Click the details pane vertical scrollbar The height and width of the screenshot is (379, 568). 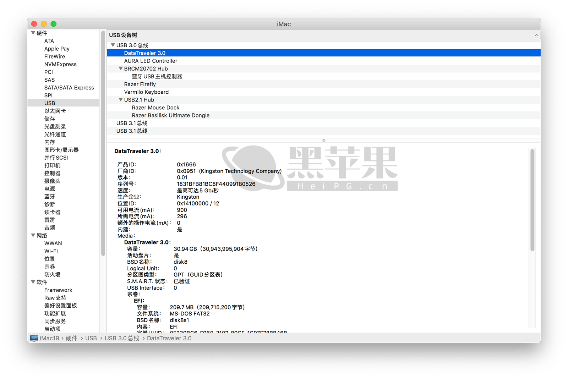[532, 200]
